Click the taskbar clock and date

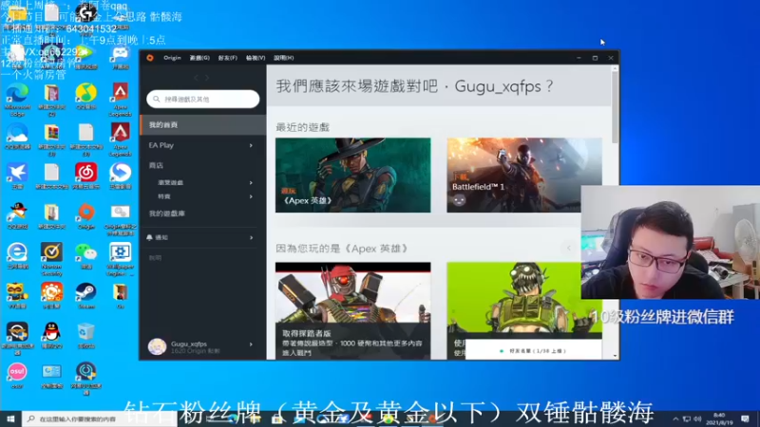pos(720,418)
